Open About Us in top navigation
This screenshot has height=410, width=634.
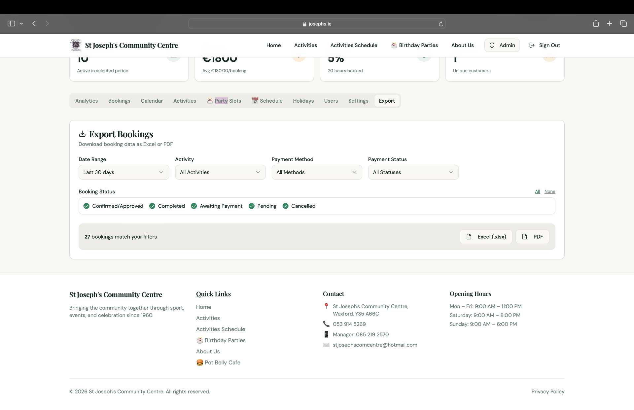pos(462,45)
